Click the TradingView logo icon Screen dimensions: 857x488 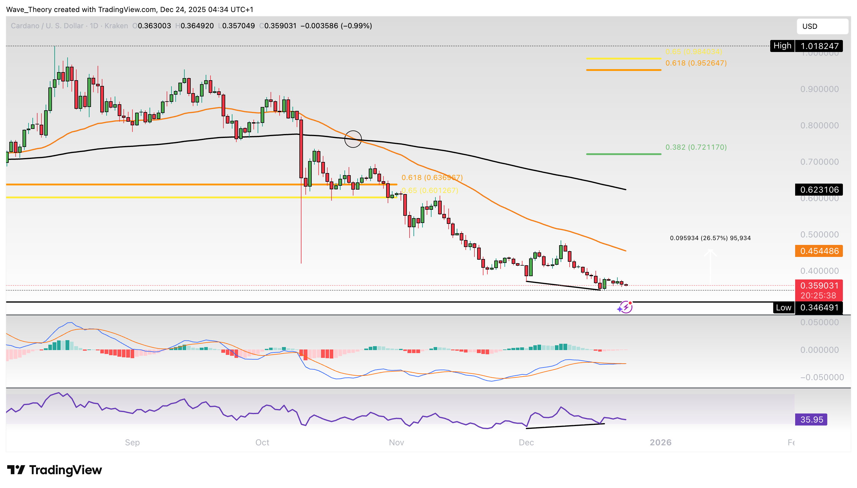click(16, 470)
